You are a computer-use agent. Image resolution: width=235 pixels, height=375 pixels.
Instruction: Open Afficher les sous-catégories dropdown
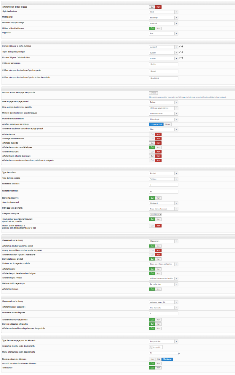(163, 308)
